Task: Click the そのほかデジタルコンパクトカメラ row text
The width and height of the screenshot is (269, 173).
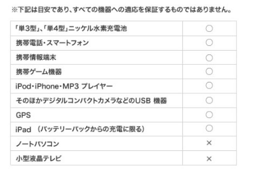Action: [91, 101]
